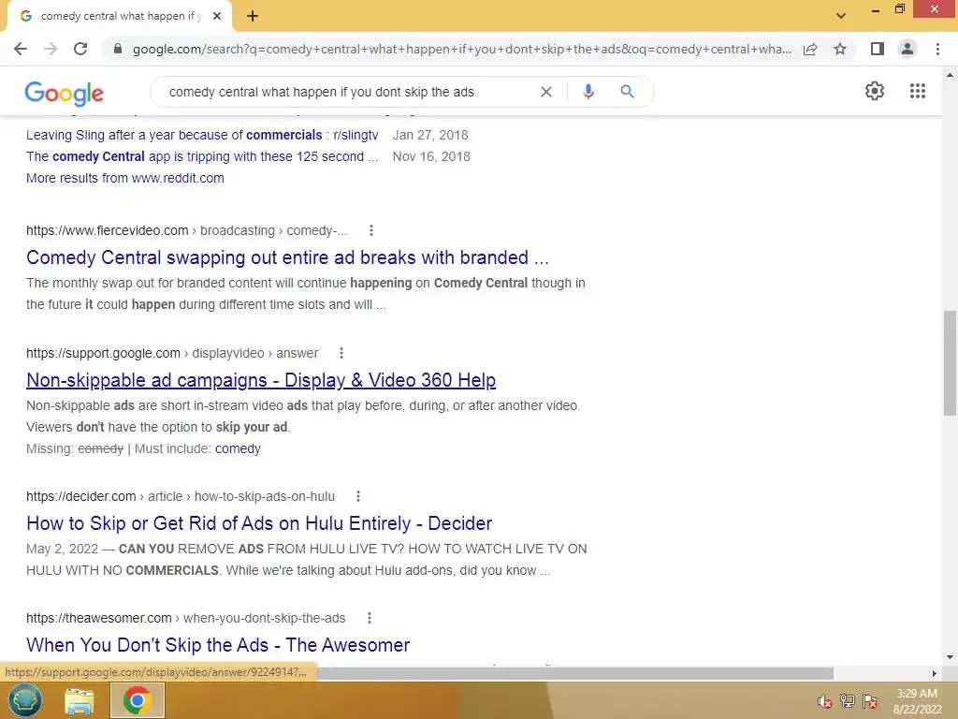Click the horizontal scrollbar thumb
Screen dimensions: 958x719
pyautogui.click(x=574, y=673)
